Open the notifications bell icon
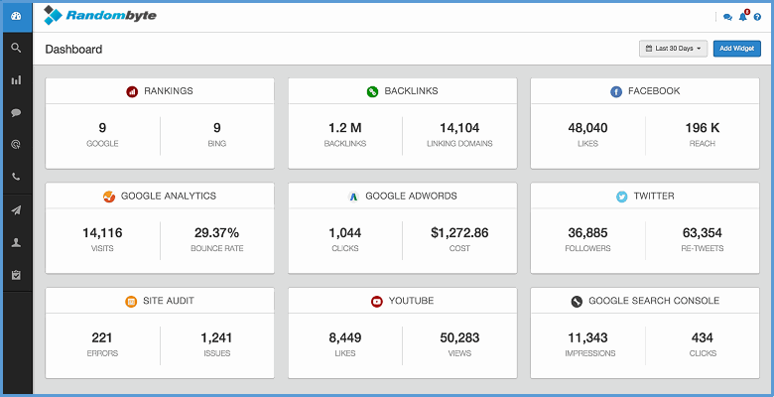Image resolution: width=774 pixels, height=397 pixels. pyautogui.click(x=743, y=16)
